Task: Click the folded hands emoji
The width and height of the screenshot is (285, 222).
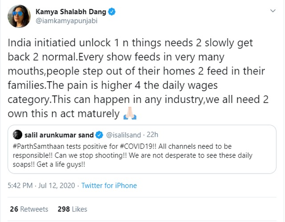Action: [x=130, y=113]
